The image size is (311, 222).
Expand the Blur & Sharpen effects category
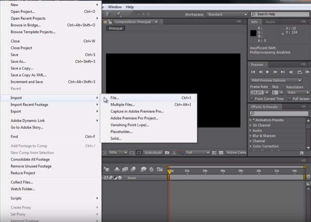[x=251, y=136]
